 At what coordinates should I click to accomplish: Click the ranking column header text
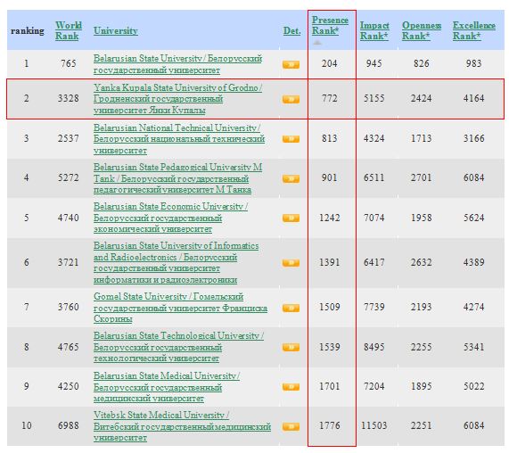pos(28,31)
